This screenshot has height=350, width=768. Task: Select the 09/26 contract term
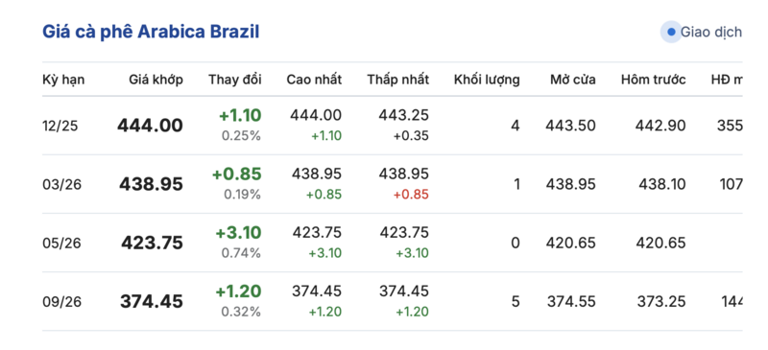tap(61, 301)
